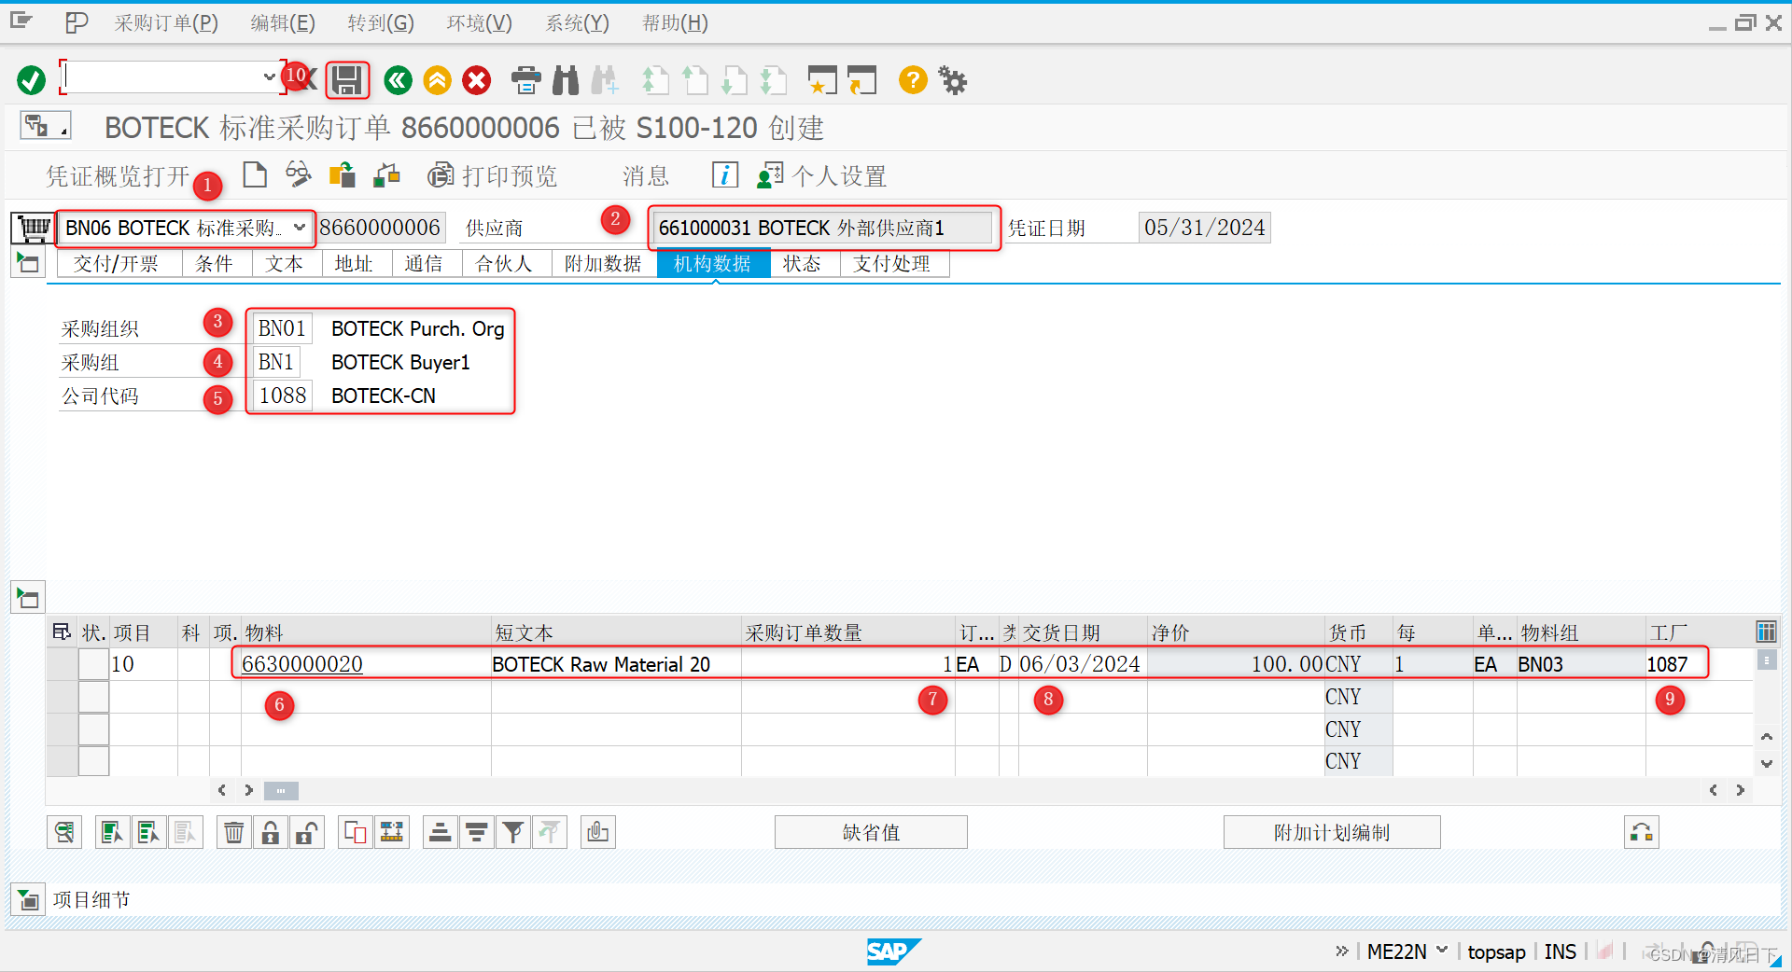Open material link 6630000020
1792x972 pixels.
coord(302,664)
